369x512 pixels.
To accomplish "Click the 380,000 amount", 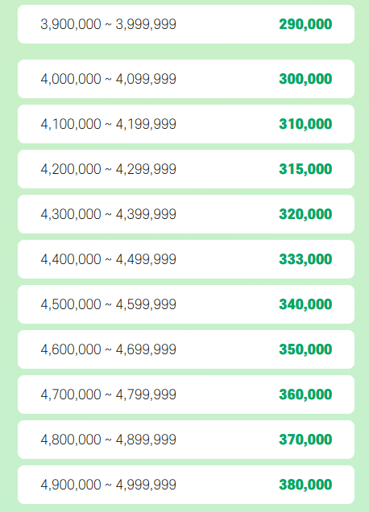I will (x=305, y=485).
